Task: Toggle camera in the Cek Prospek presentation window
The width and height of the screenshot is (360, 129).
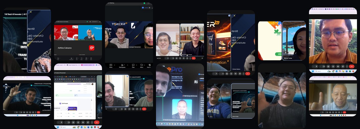Action: click(x=69, y=122)
